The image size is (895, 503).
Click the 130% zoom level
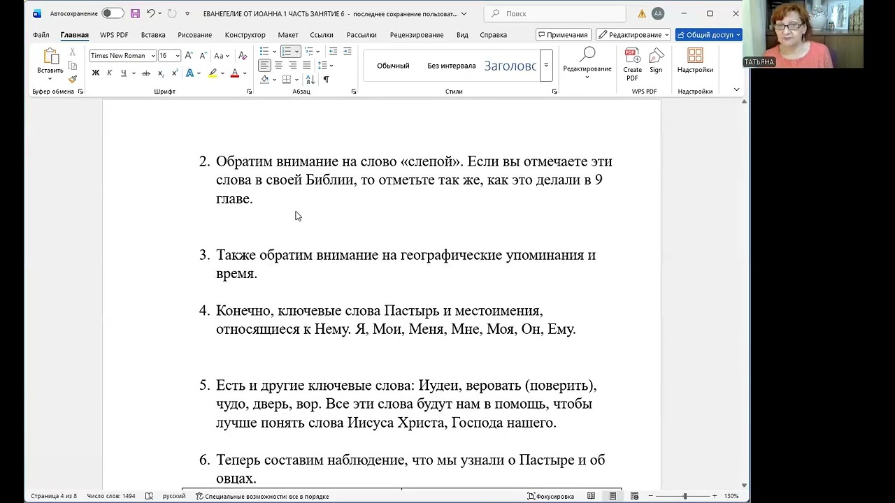[x=731, y=496]
